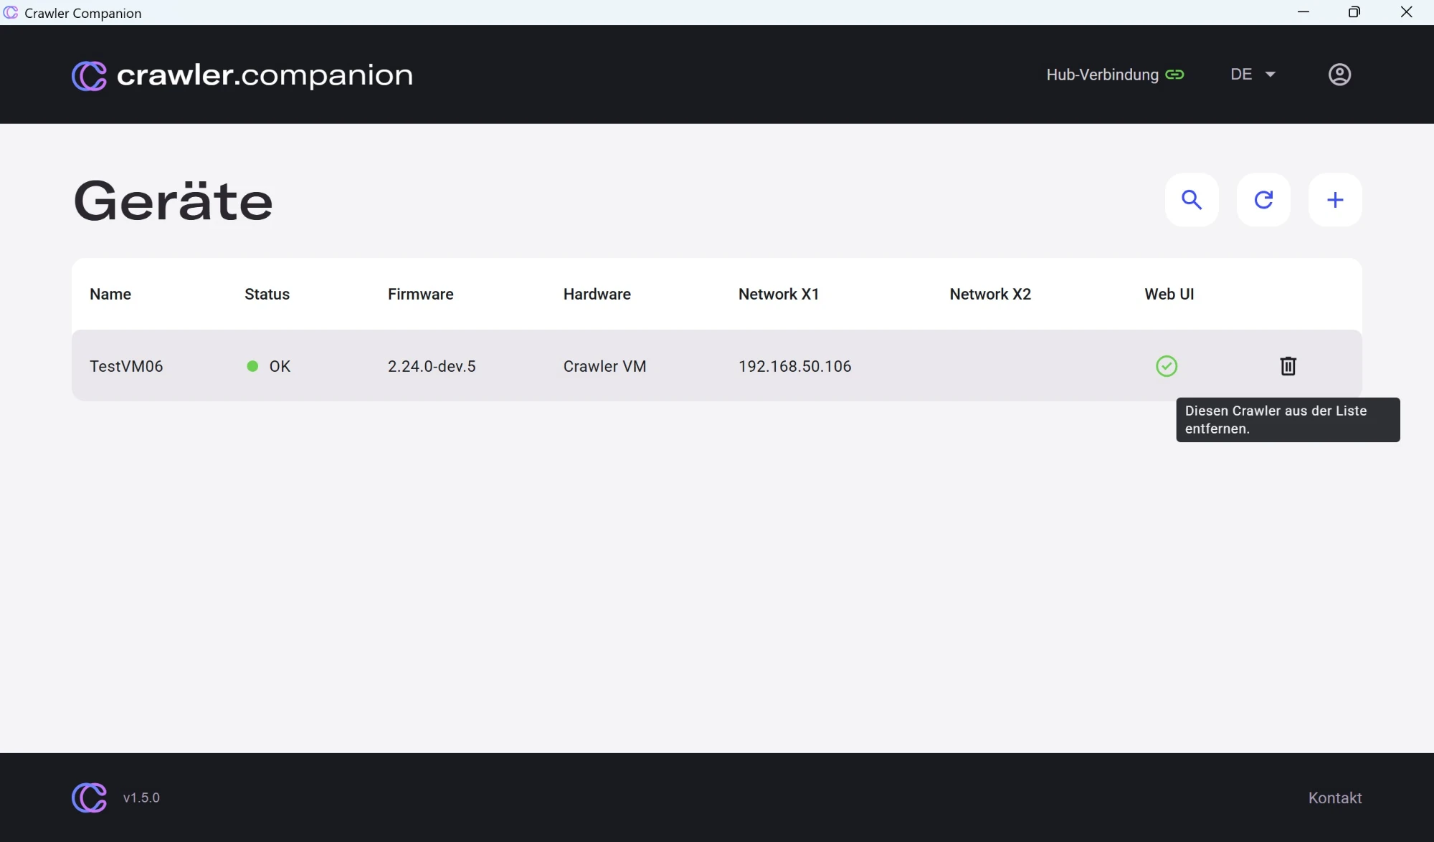This screenshot has height=842, width=1434.
Task: Open the device search
Action: 1192,200
